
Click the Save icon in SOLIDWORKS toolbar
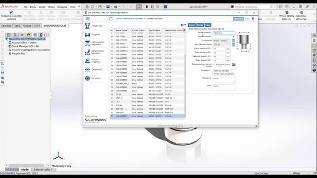(x=108, y=6)
